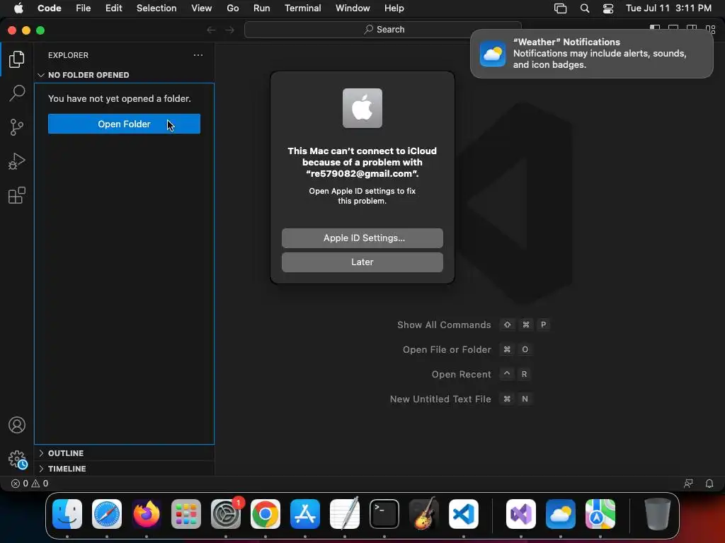The width and height of the screenshot is (725, 543).
Task: Open Trash in the Dock
Action: click(x=657, y=514)
